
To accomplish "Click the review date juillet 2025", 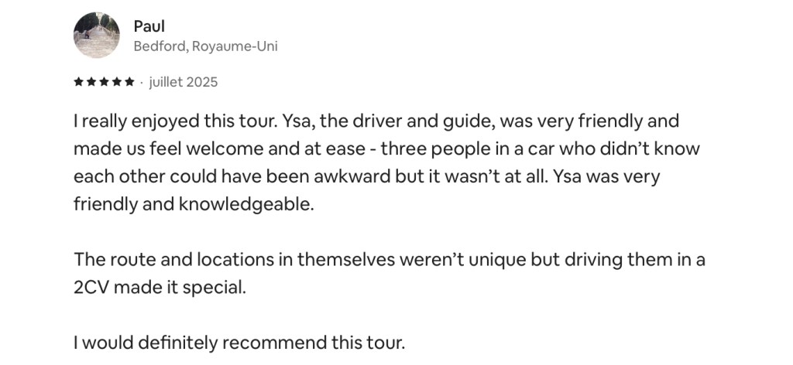I will pos(183,82).
